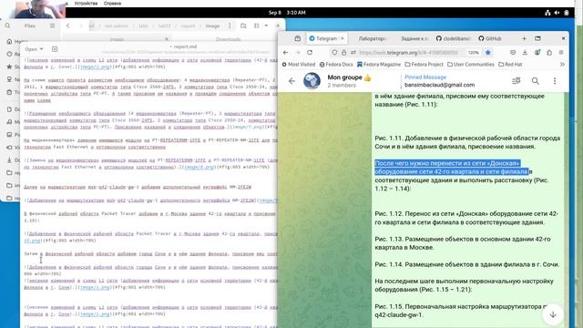This screenshot has width=583, height=328.
Task: Go back in Files window
Action: click(x=67, y=26)
